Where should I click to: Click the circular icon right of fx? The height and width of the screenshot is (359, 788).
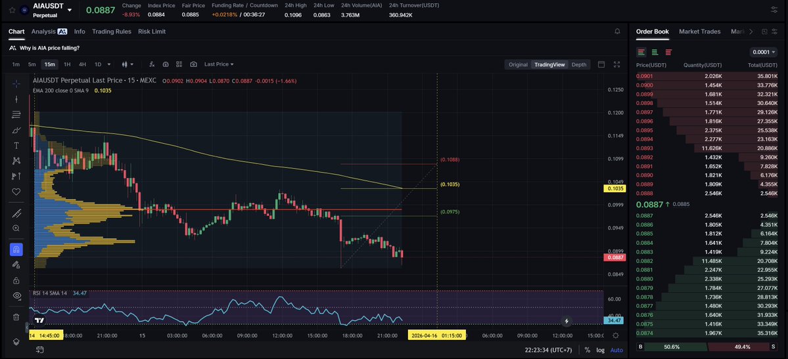166,64
